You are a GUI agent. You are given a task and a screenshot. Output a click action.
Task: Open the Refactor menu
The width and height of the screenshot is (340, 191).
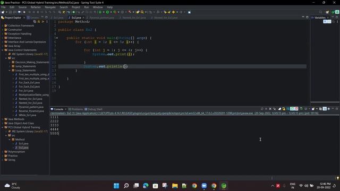coord(36,7)
